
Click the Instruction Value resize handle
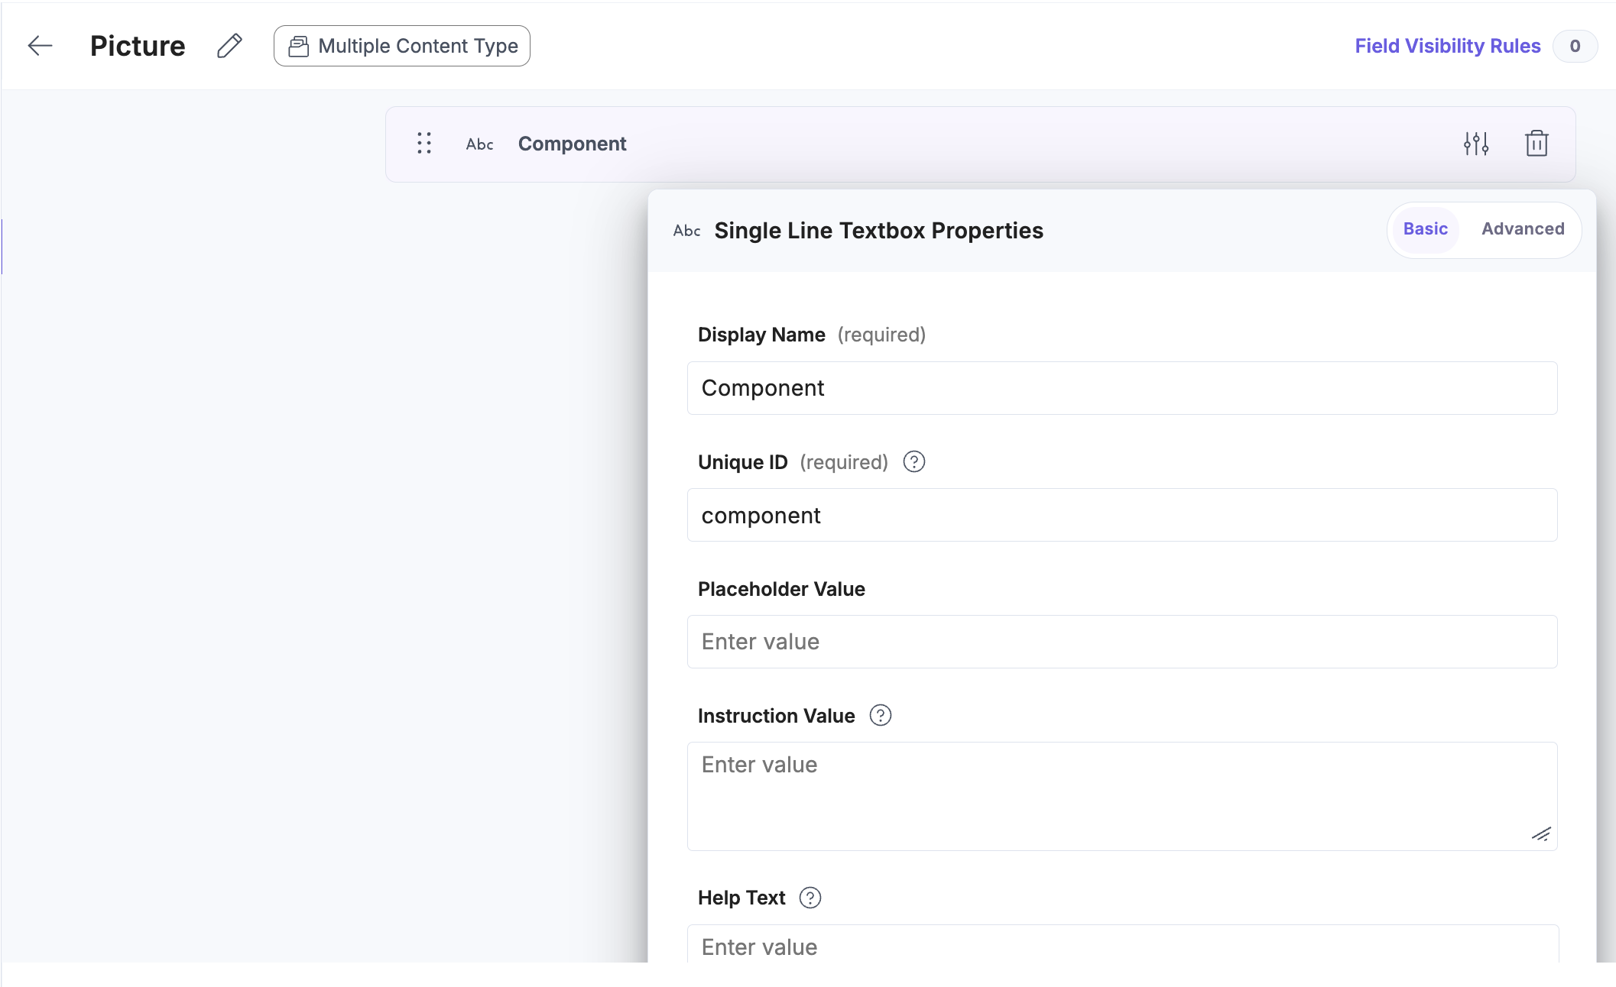pos(1541,834)
